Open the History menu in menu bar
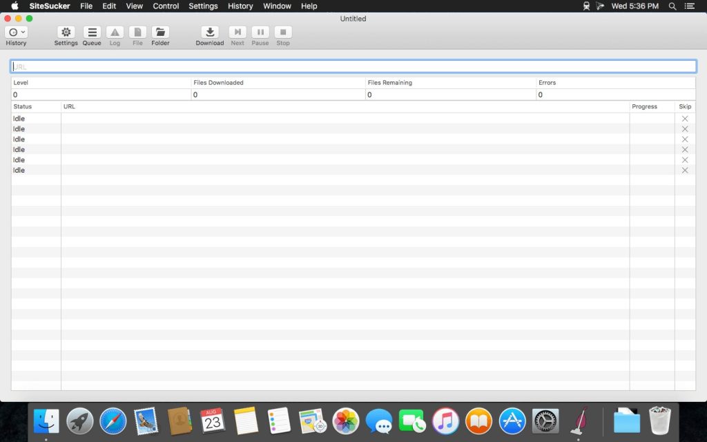 [x=240, y=6]
